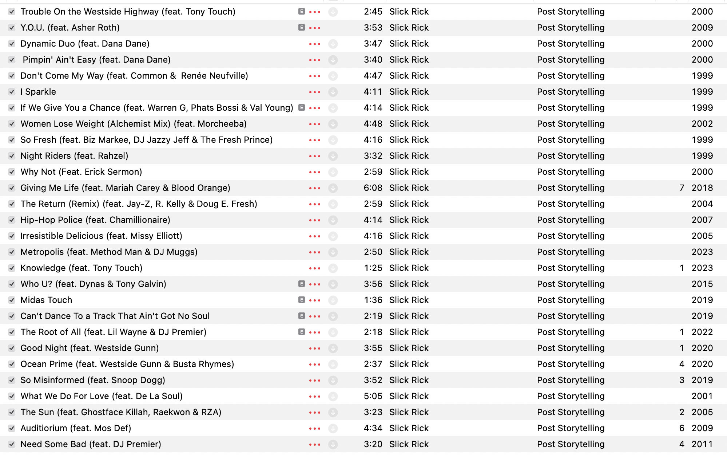The height and width of the screenshot is (461, 727).
Task: Click the download icon for Auditiorium
Action: tap(333, 429)
